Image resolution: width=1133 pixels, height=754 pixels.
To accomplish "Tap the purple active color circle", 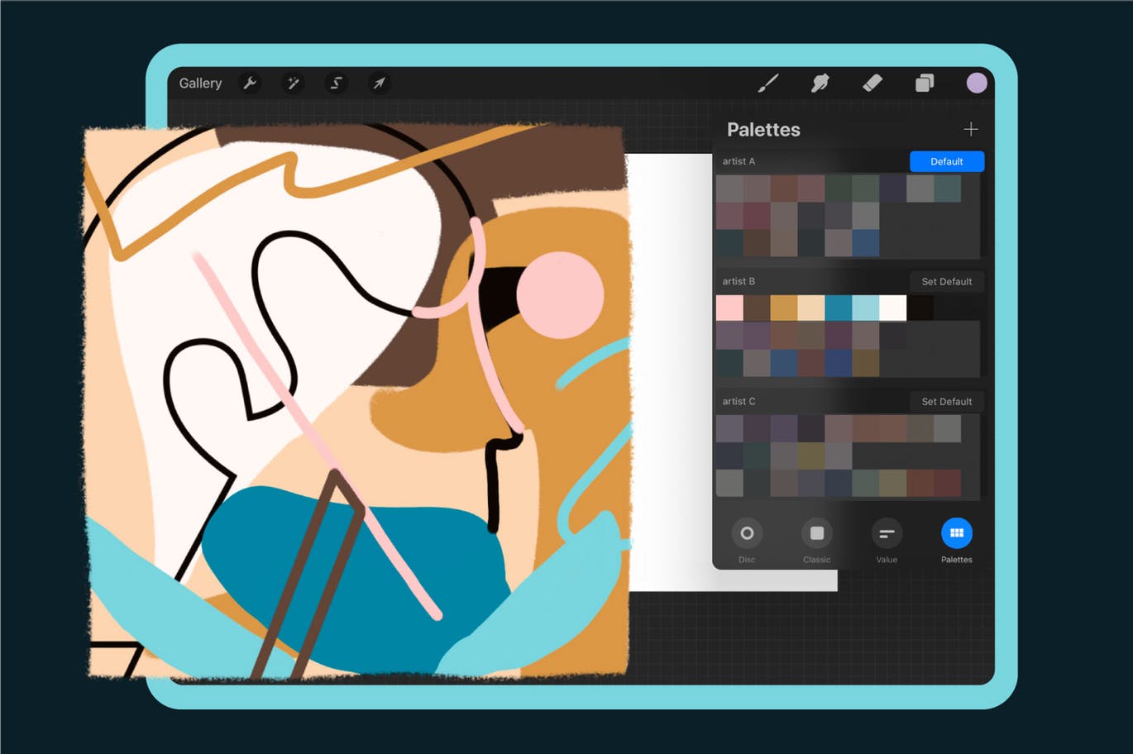I will pos(977,83).
